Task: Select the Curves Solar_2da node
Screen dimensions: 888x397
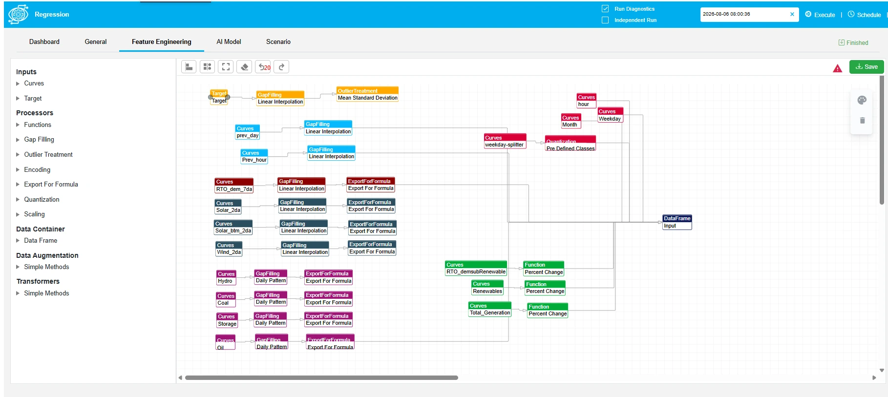Action: pos(228,207)
